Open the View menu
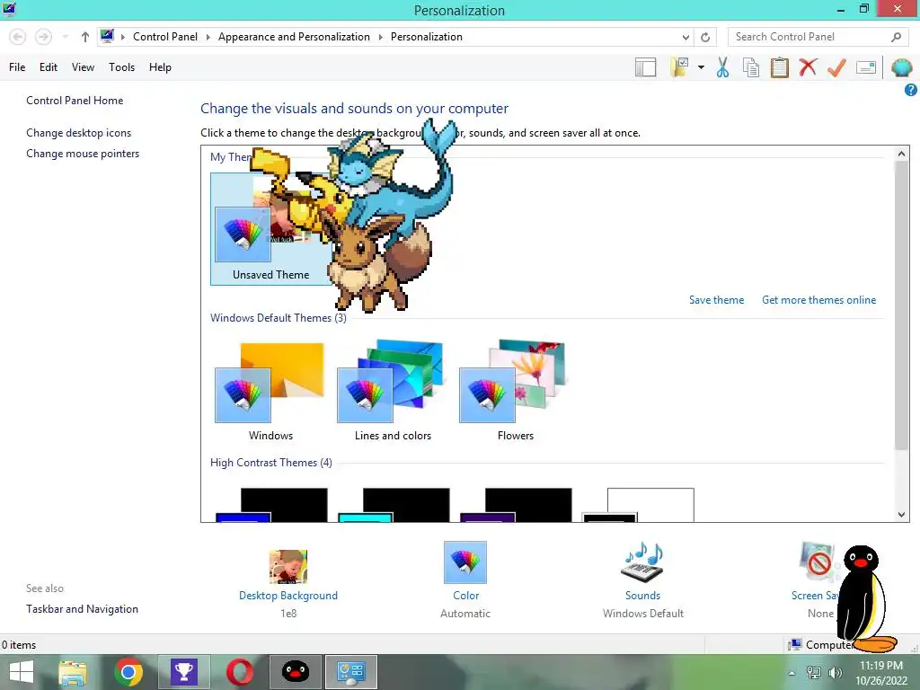This screenshot has height=690, width=920. pos(83,67)
